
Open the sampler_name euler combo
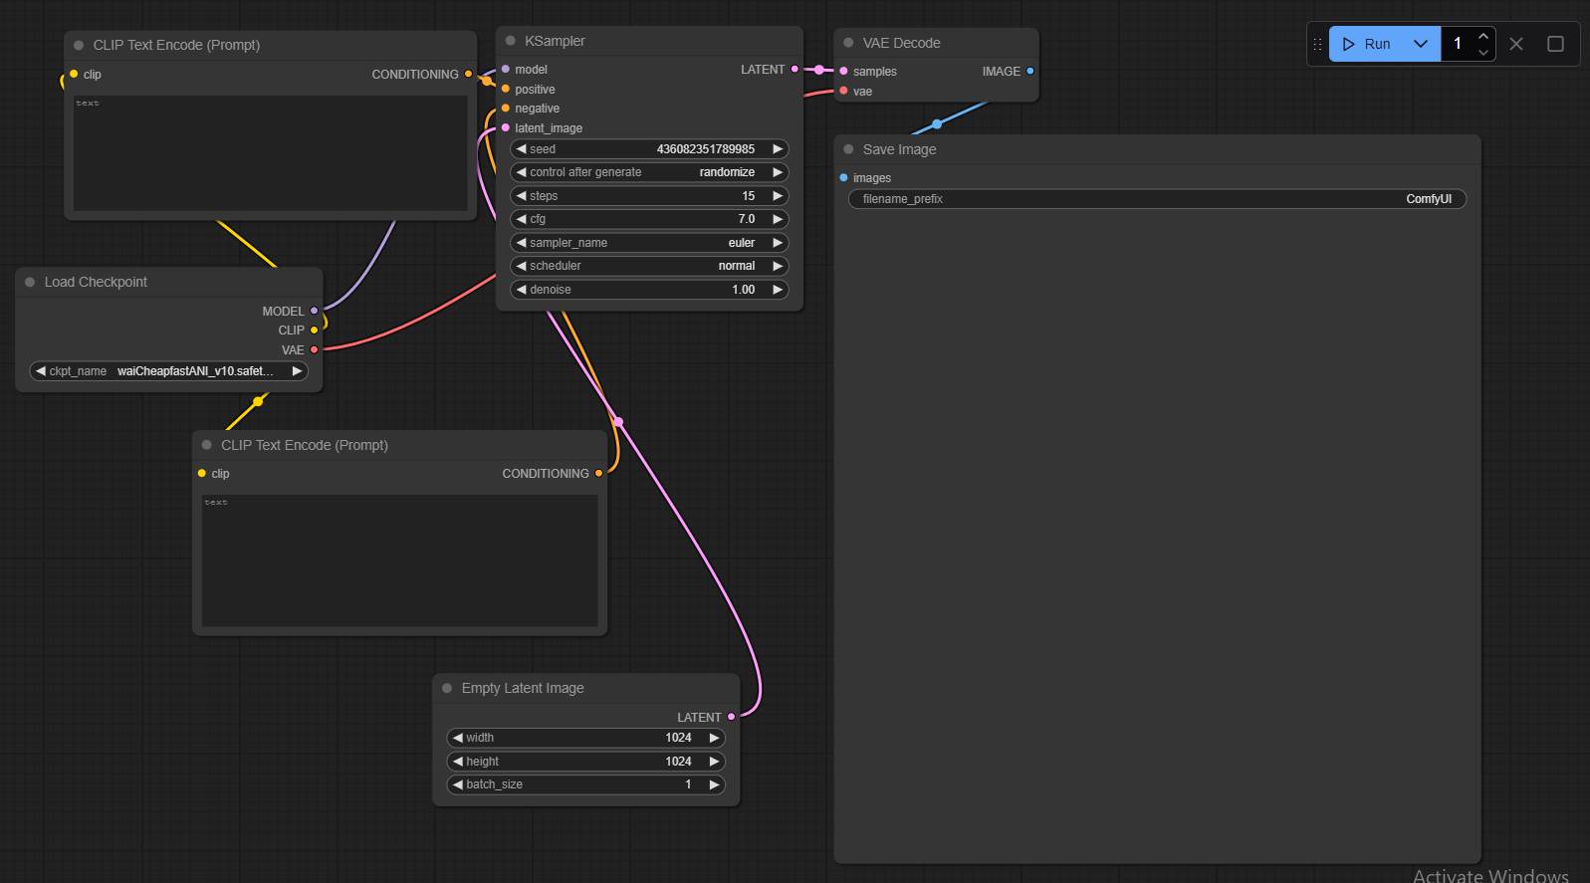649,243
